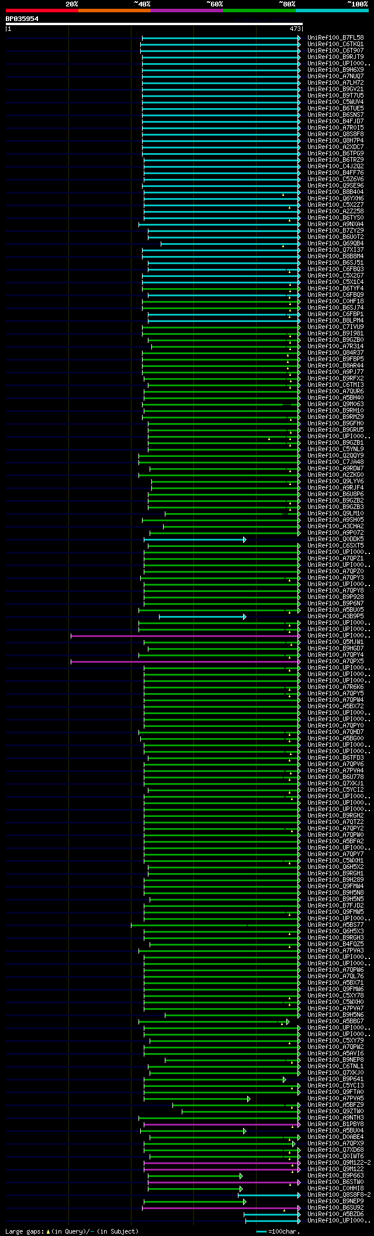Screen dimensions: 374x1236
Task: Click the BP035954 query name
Action: 22,19
